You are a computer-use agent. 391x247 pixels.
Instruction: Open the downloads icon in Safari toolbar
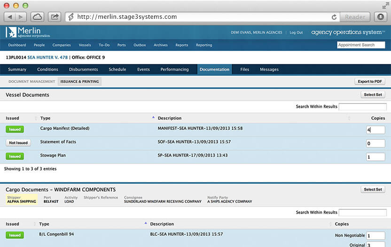[x=381, y=17]
